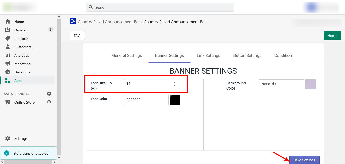Add sales channel with plus icon
345x164 pixels.
pos(49,94)
